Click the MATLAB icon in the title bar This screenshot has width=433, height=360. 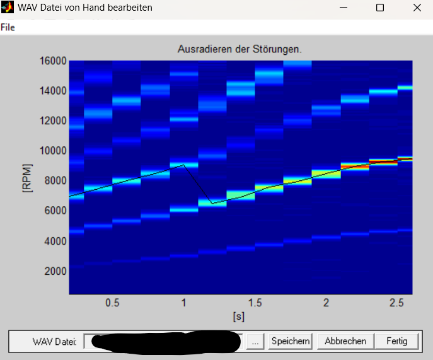[x=8, y=8]
